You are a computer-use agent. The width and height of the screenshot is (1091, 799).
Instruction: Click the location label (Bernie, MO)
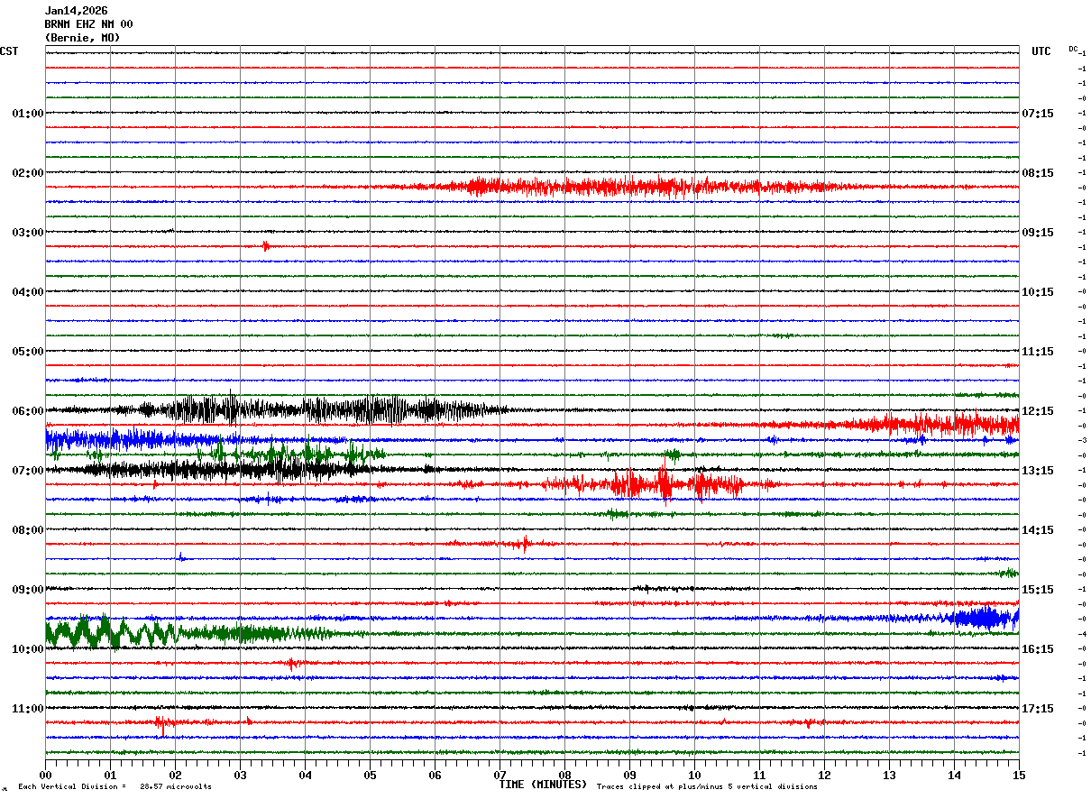(82, 38)
